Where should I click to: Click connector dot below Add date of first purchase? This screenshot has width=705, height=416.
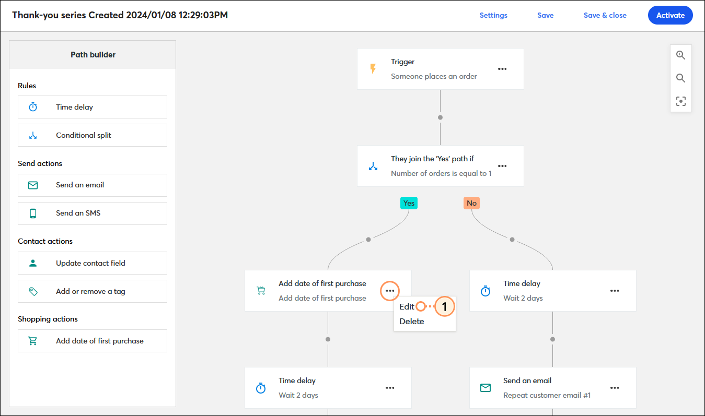pyautogui.click(x=328, y=339)
